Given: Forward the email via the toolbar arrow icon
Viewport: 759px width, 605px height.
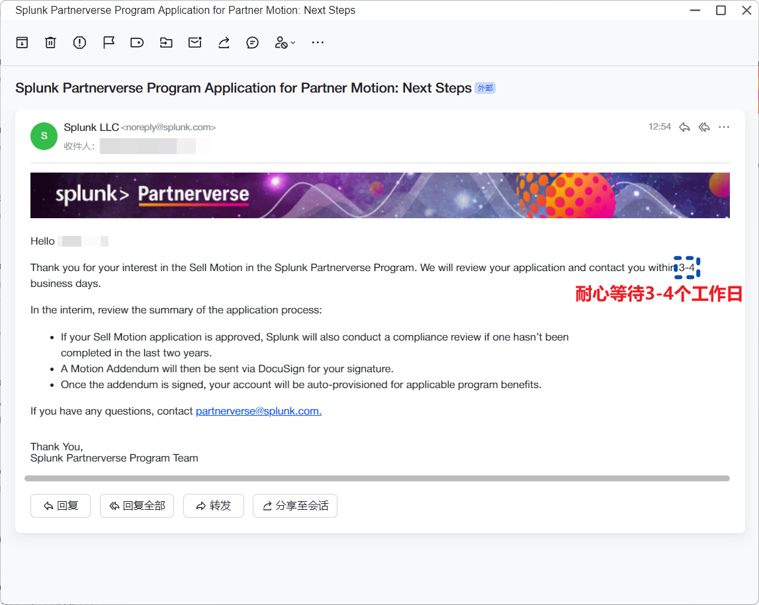Looking at the screenshot, I should pos(224,42).
